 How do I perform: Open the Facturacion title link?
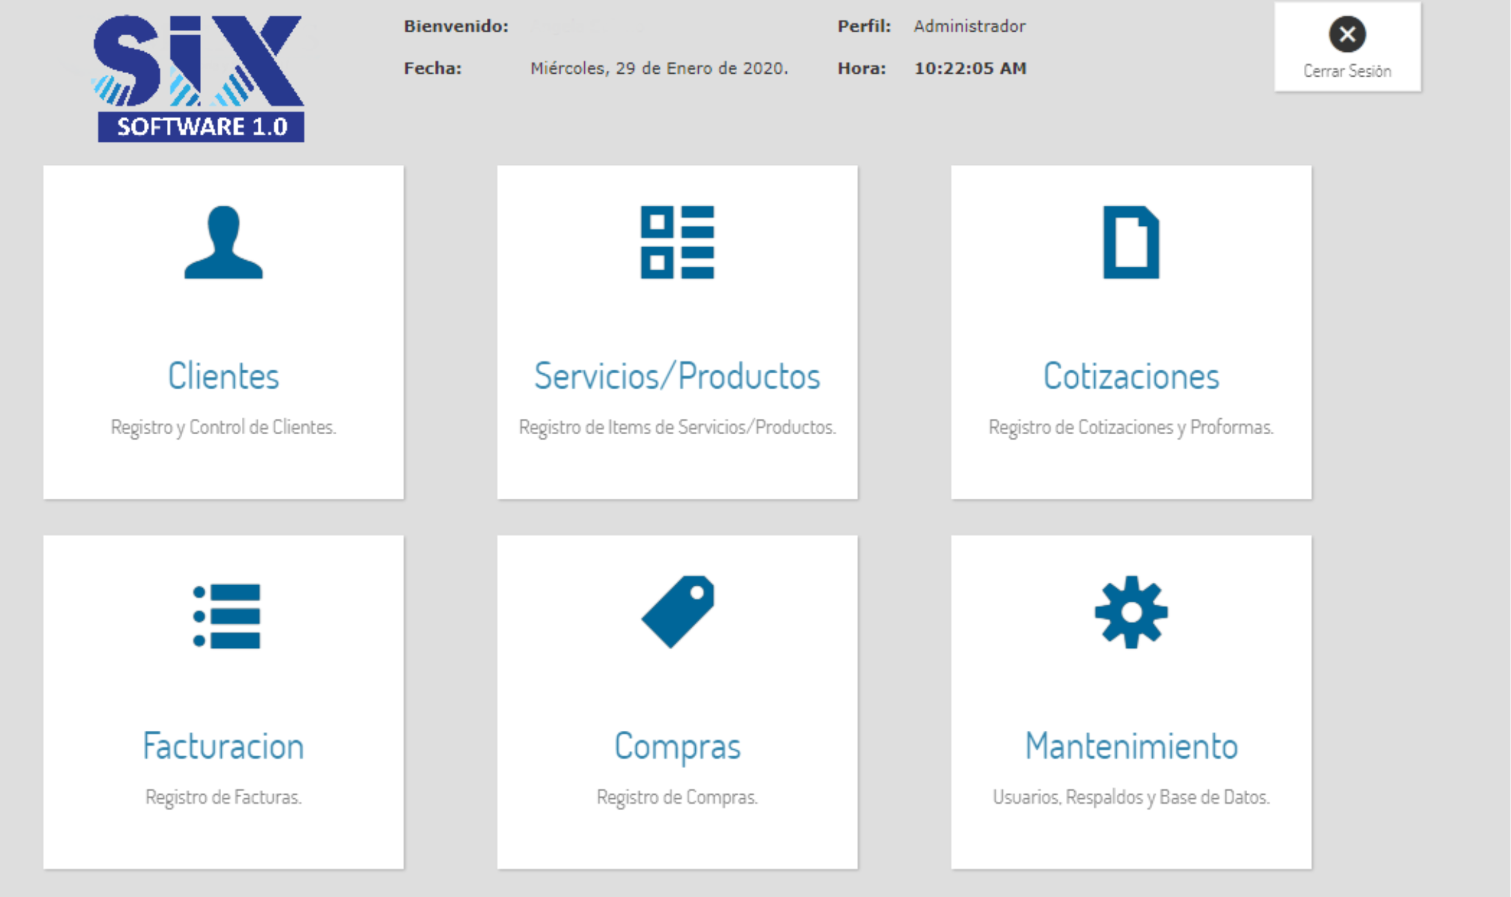coord(224,746)
